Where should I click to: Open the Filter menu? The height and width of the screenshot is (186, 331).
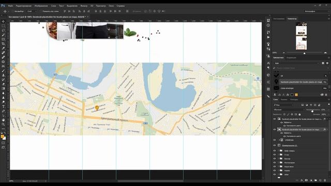(84, 6)
